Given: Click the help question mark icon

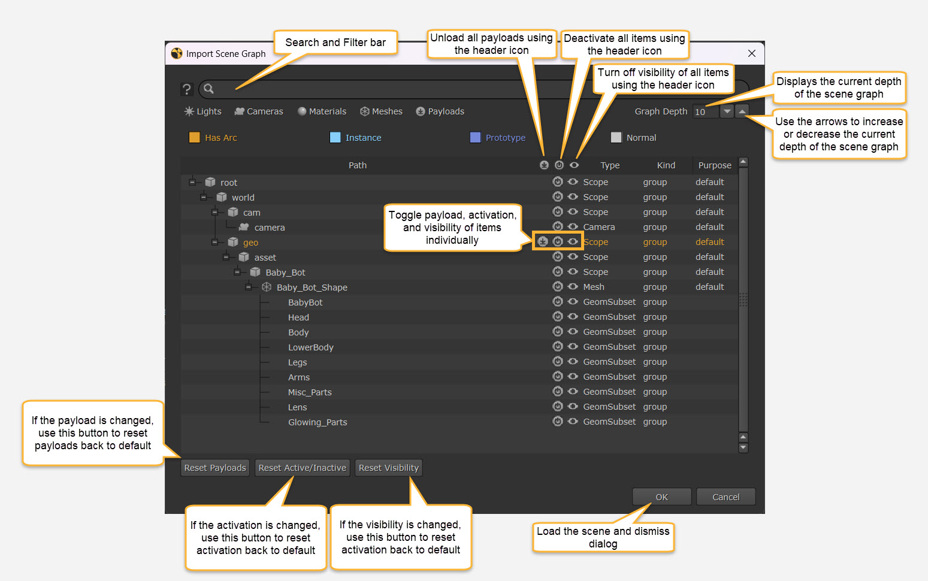Looking at the screenshot, I should [x=187, y=89].
